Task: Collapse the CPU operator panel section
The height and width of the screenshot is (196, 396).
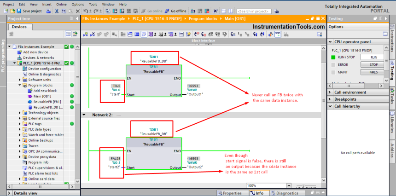Action: point(330,42)
